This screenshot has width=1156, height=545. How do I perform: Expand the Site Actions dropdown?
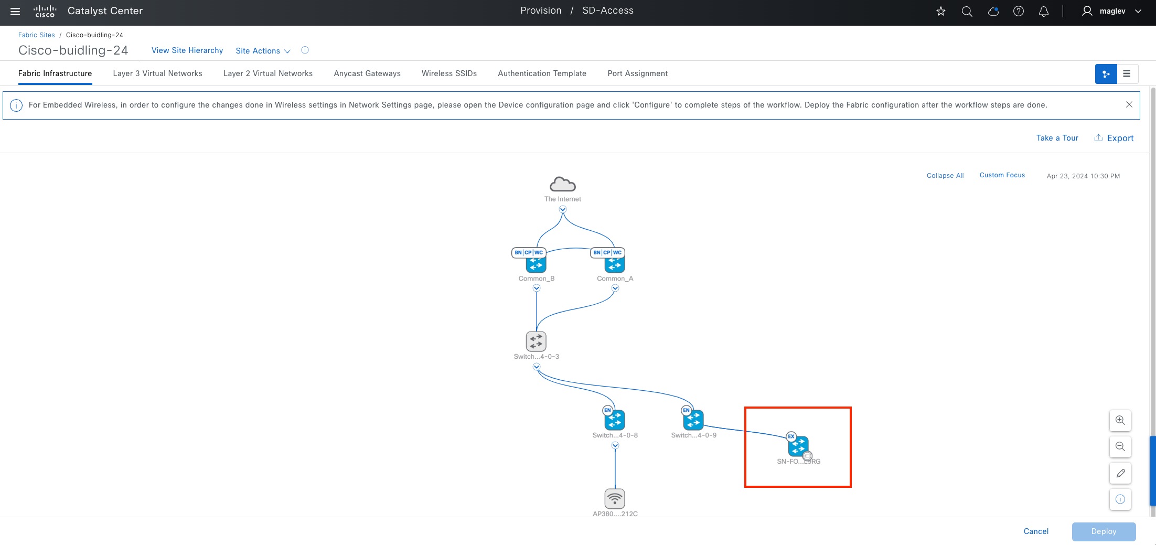[263, 51]
